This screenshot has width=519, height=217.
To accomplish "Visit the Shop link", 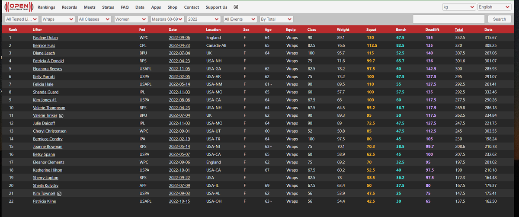I will coord(172,7).
